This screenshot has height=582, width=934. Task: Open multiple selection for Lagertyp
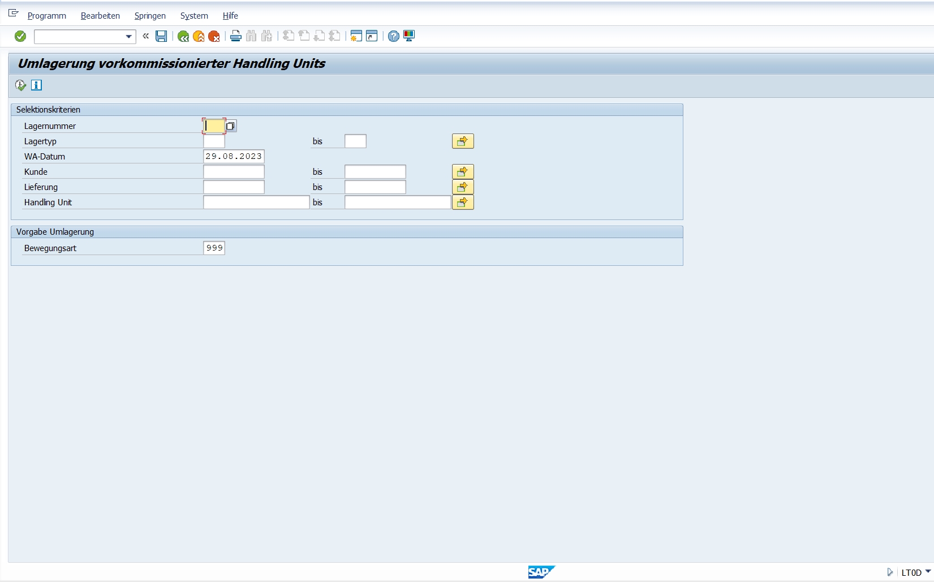click(x=463, y=141)
